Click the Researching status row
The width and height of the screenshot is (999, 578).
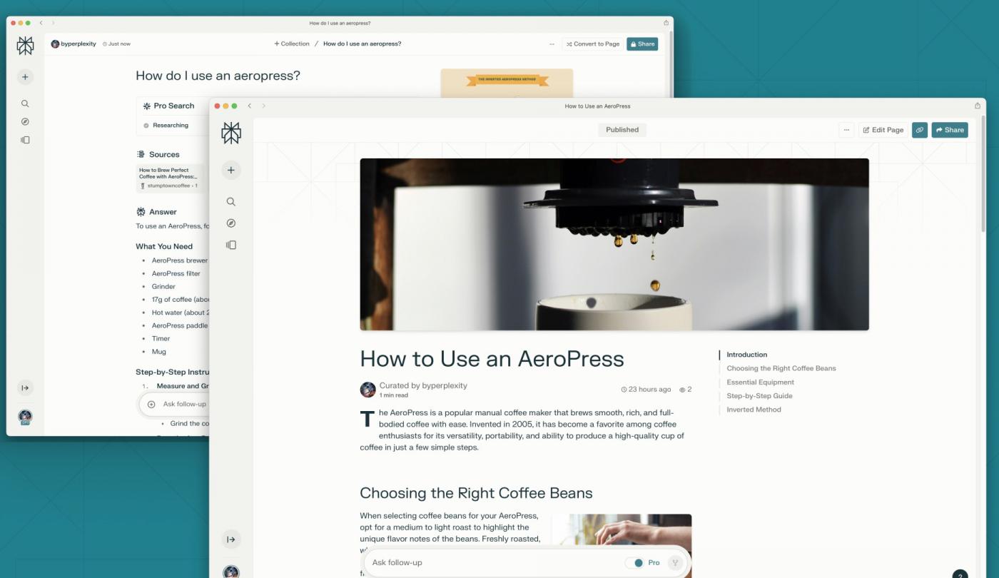(173, 126)
